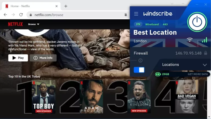Reload the Netflix page
Screen dimensions: 211x119
(x=21, y=15)
